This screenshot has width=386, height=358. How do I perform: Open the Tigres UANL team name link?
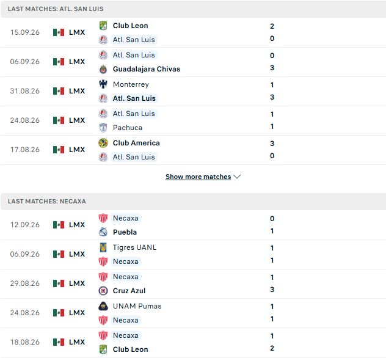tap(134, 247)
